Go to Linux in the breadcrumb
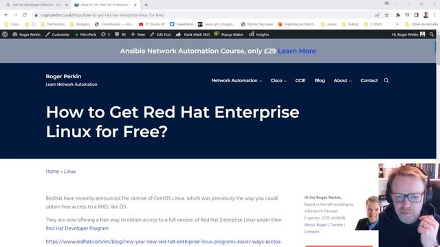 point(69,172)
